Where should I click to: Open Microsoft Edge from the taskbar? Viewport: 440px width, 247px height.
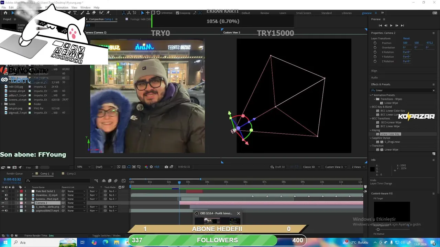click(x=105, y=242)
